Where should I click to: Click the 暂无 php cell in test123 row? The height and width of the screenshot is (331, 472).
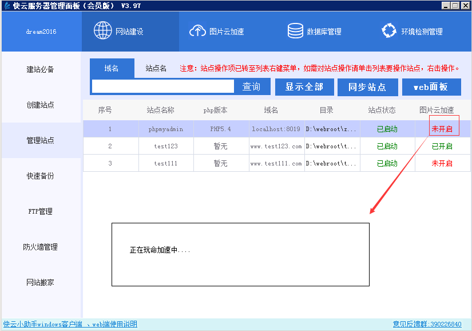tap(221, 147)
